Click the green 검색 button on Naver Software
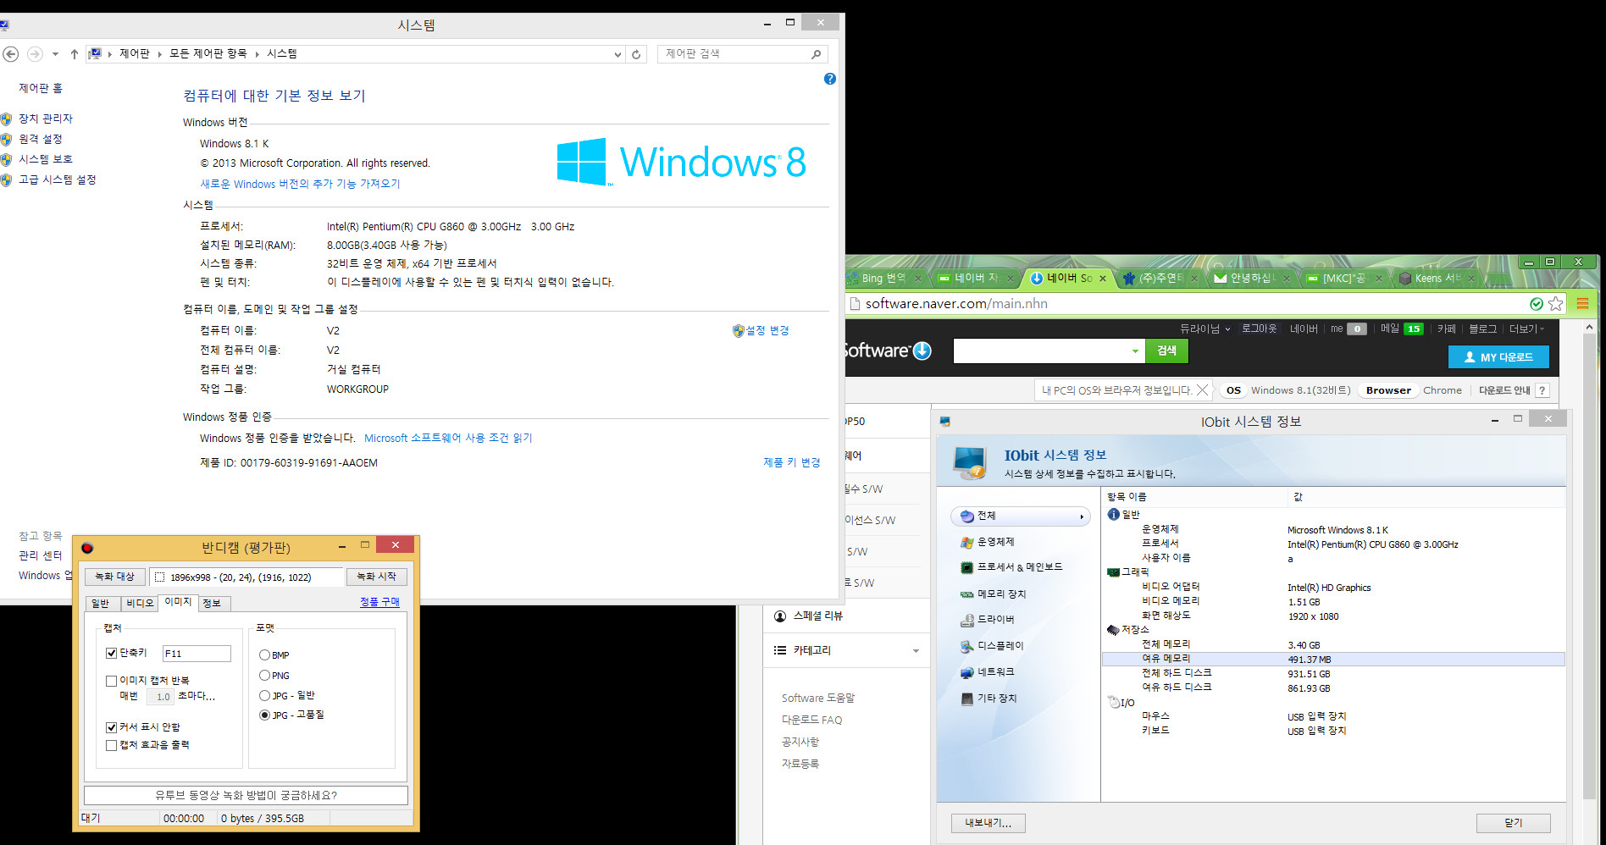This screenshot has height=845, width=1606. pos(1166,351)
